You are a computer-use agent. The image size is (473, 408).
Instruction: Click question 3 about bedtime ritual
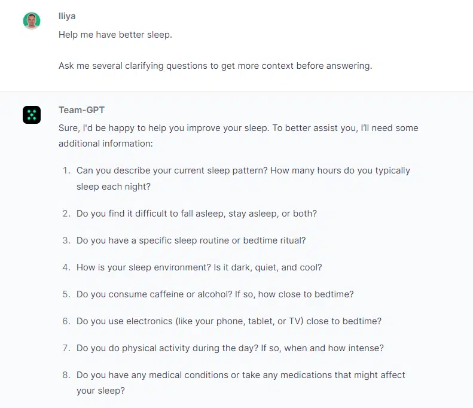[x=191, y=240]
